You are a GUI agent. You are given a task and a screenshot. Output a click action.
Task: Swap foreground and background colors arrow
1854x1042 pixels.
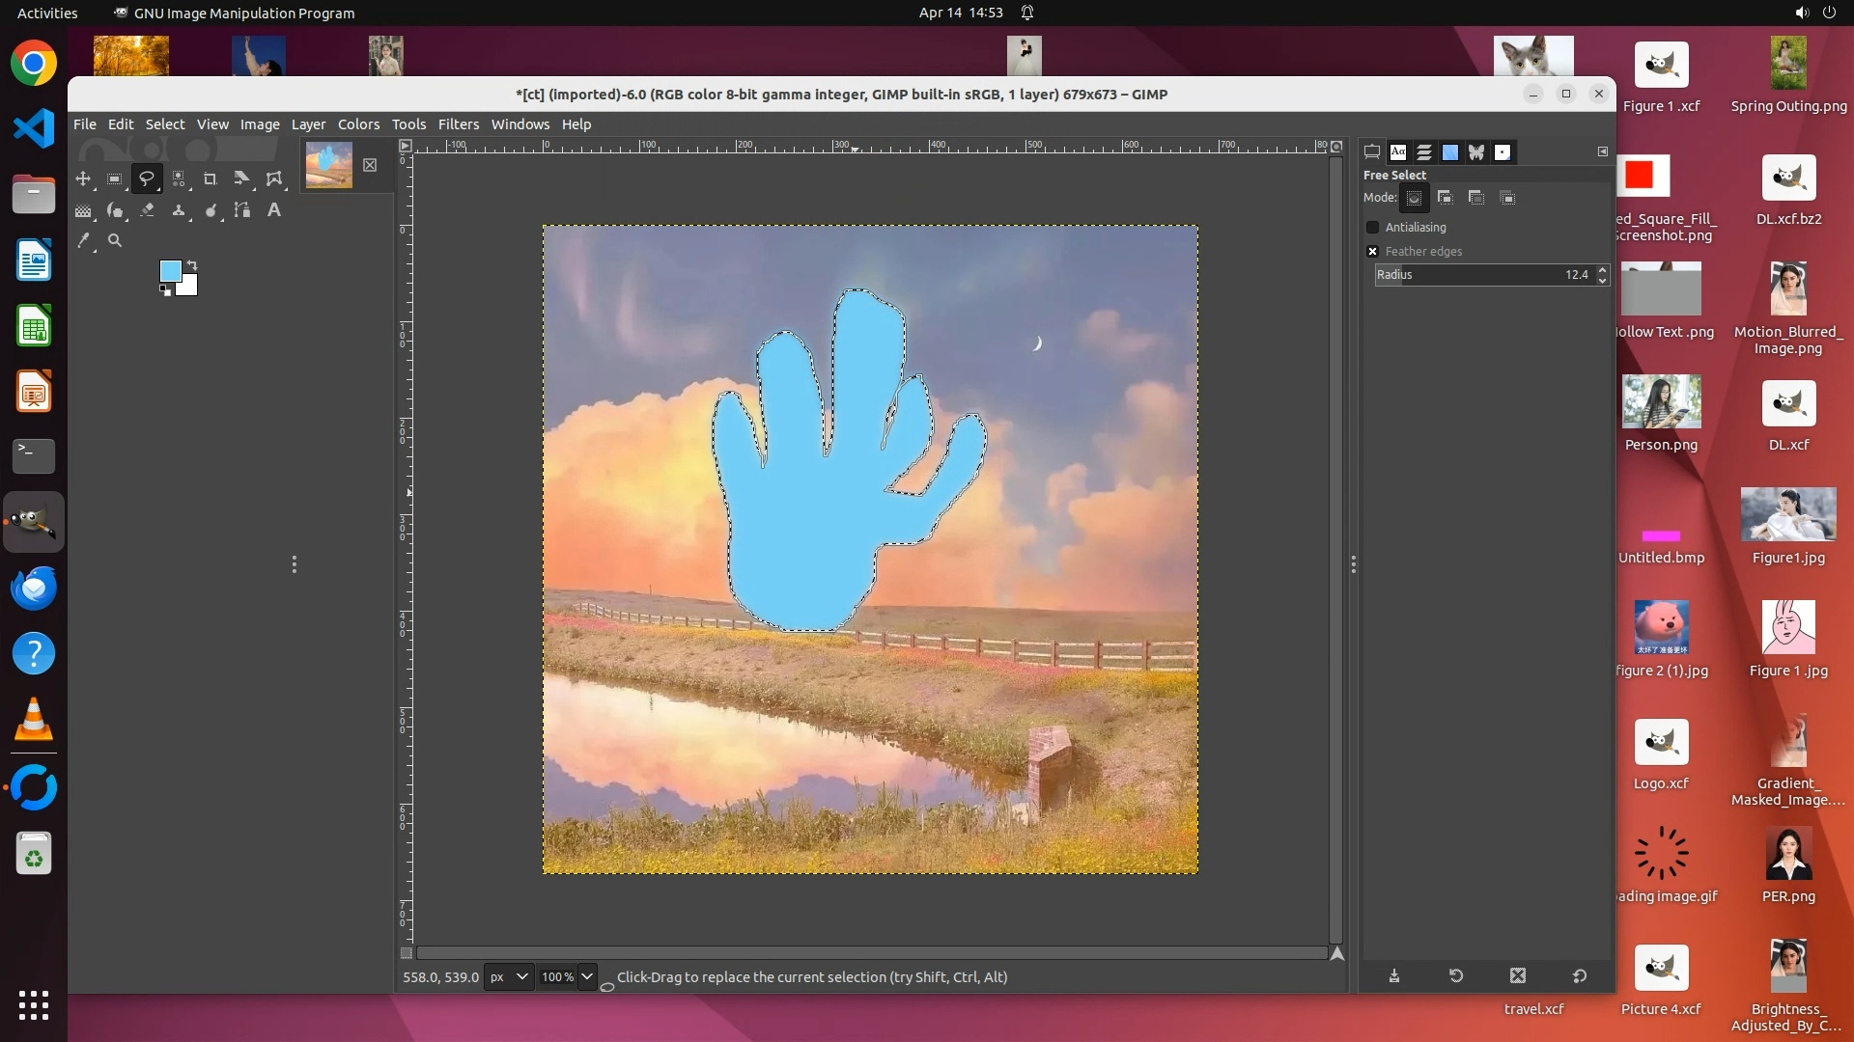[x=192, y=265]
